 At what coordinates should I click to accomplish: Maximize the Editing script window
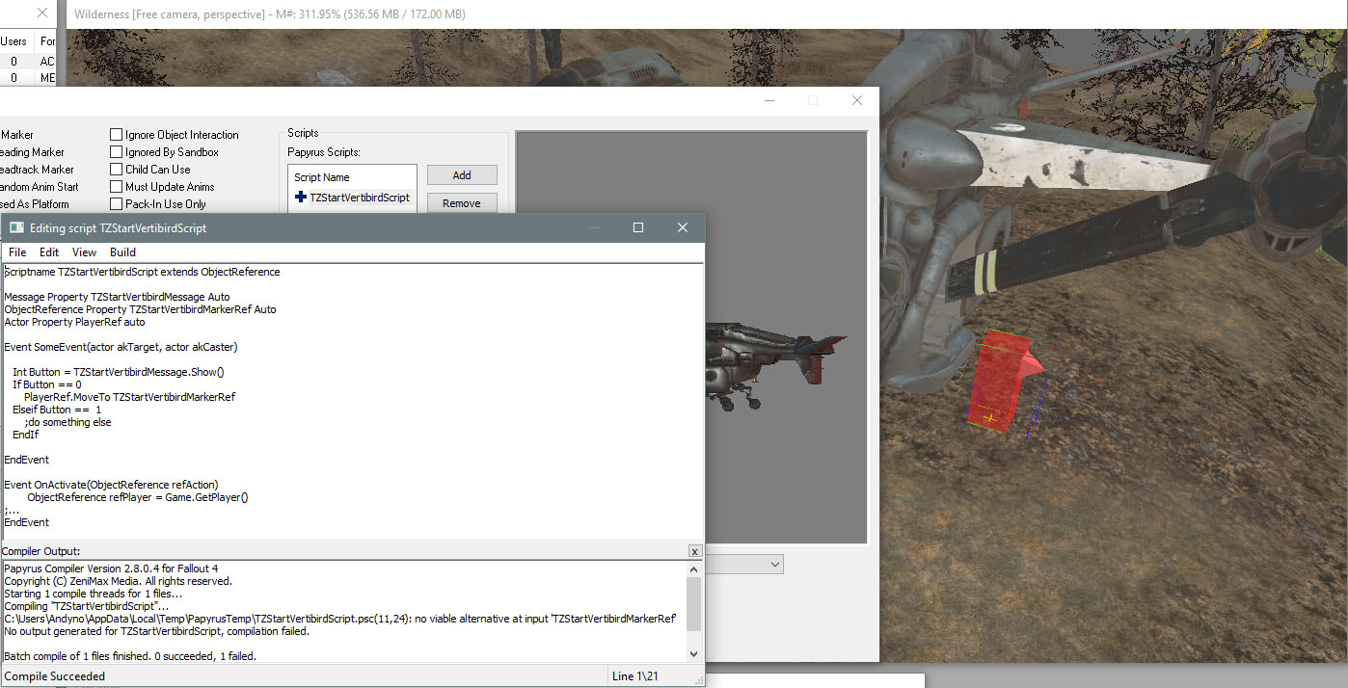[x=638, y=227]
